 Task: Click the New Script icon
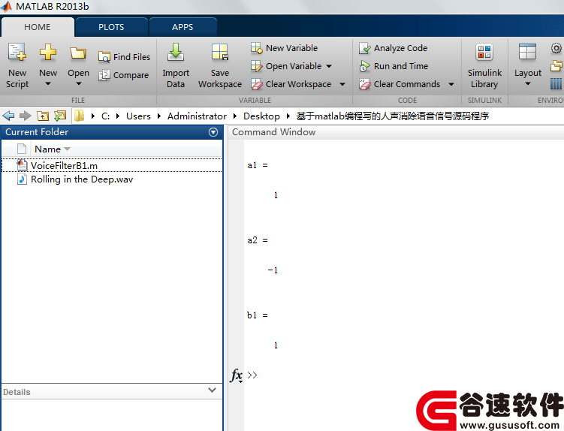[x=17, y=52]
